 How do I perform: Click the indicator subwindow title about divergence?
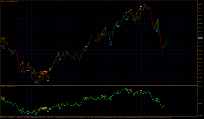8,87
